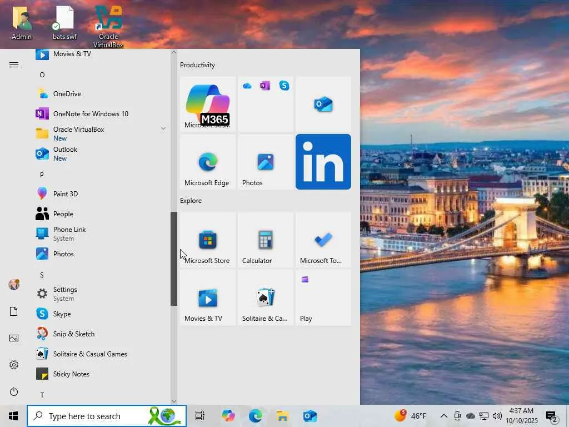This screenshot has width=569, height=427.
Task: Expand the Oracle VirtualBox folder
Action: (x=163, y=128)
